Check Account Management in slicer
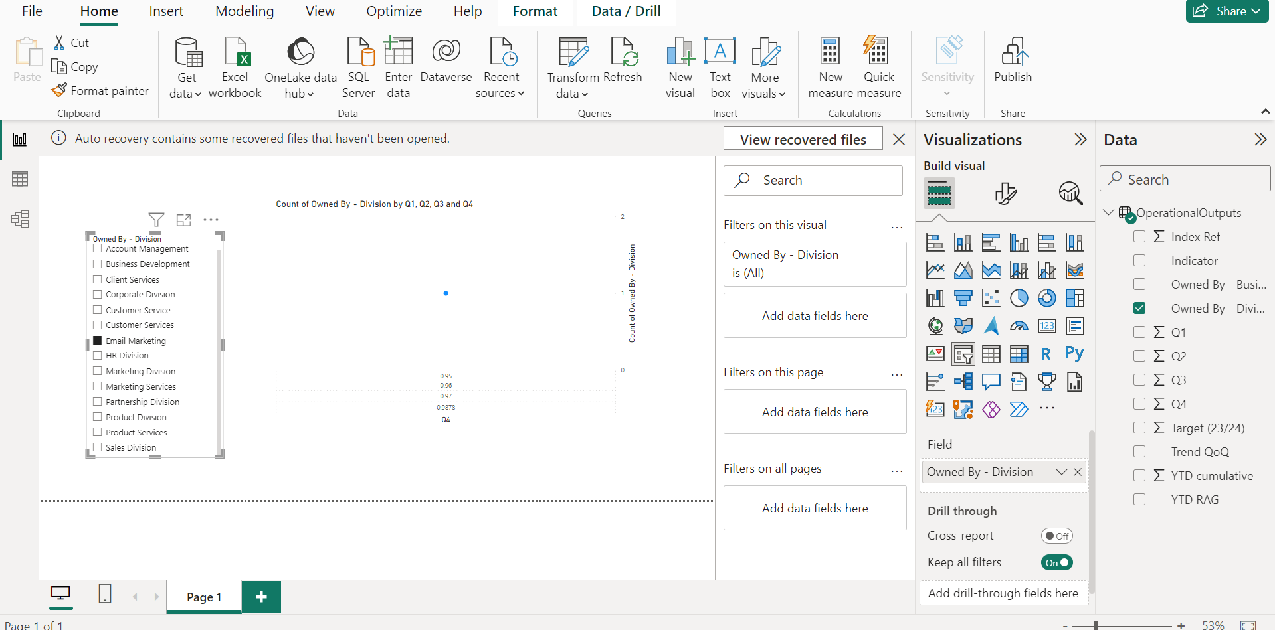 [98, 248]
